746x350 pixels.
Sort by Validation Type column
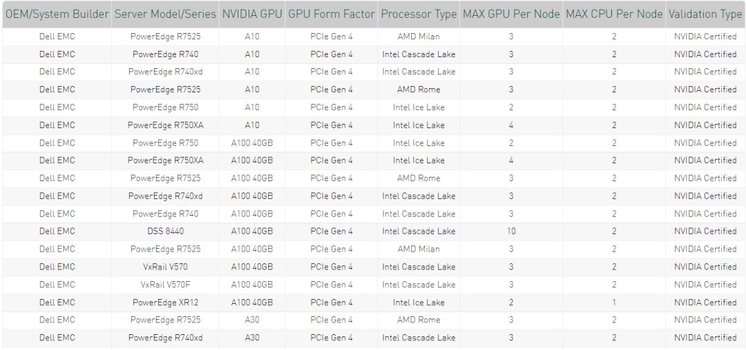point(705,14)
